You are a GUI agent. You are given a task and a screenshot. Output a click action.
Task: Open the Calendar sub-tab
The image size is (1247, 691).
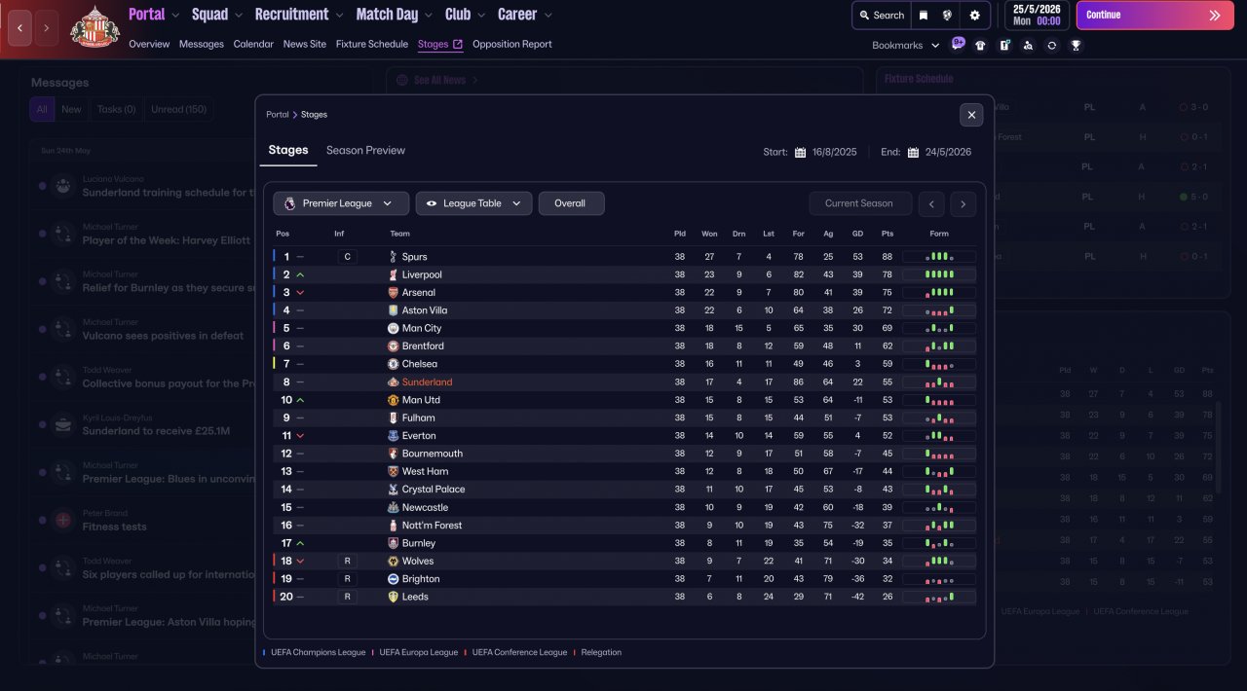(x=253, y=44)
